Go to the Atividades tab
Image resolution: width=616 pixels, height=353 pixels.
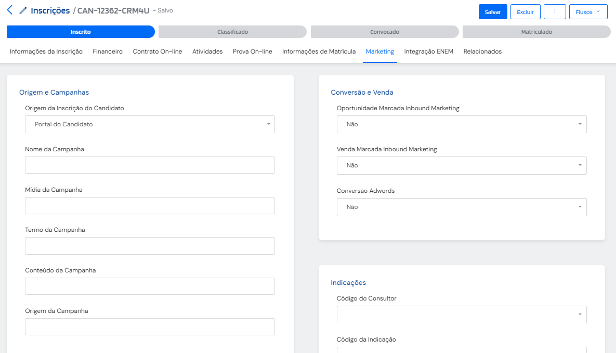[207, 51]
